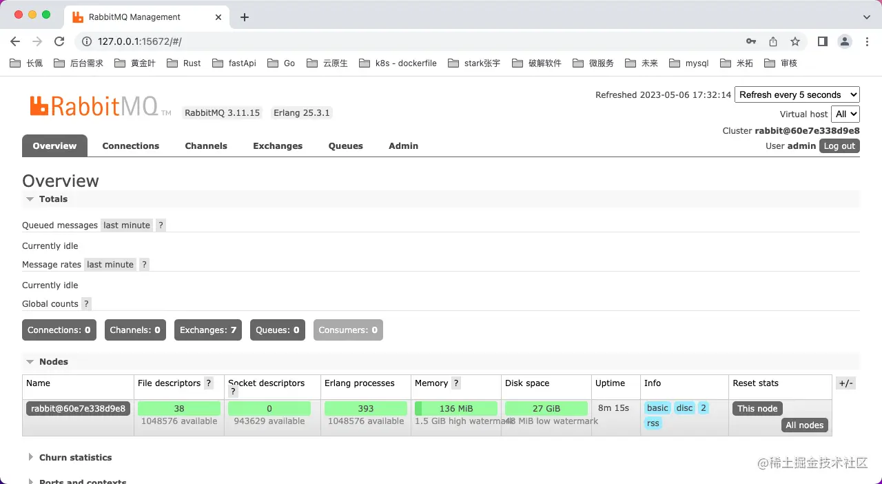Open the Virtual host dropdown
Screen dimensions: 882x484
point(845,114)
